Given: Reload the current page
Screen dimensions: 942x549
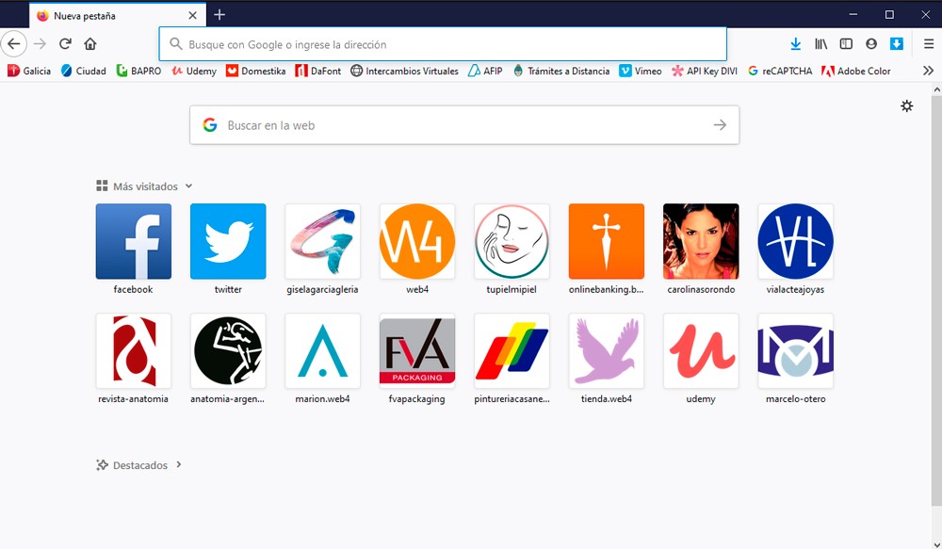Looking at the screenshot, I should (x=65, y=44).
